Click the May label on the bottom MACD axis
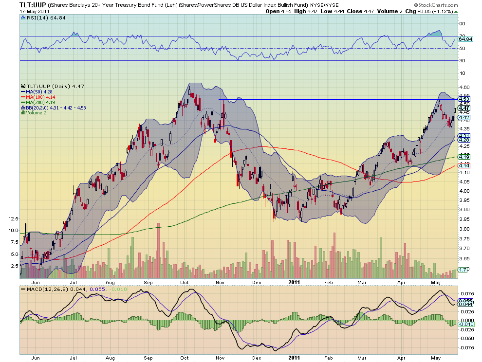The width and height of the screenshot is (482, 362). click(436, 358)
